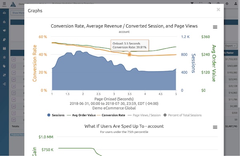Open the first chart's hamburger options menu

point(215,27)
